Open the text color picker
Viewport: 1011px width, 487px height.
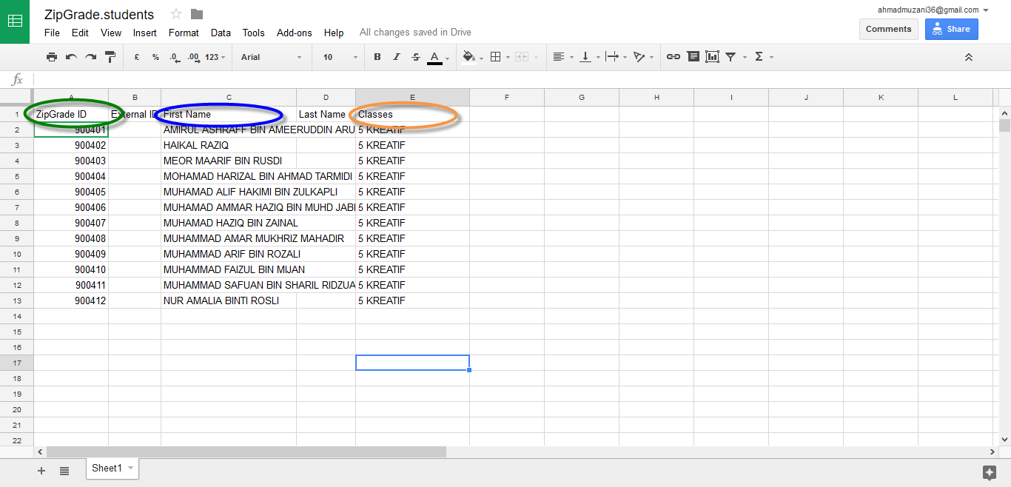[438, 57]
